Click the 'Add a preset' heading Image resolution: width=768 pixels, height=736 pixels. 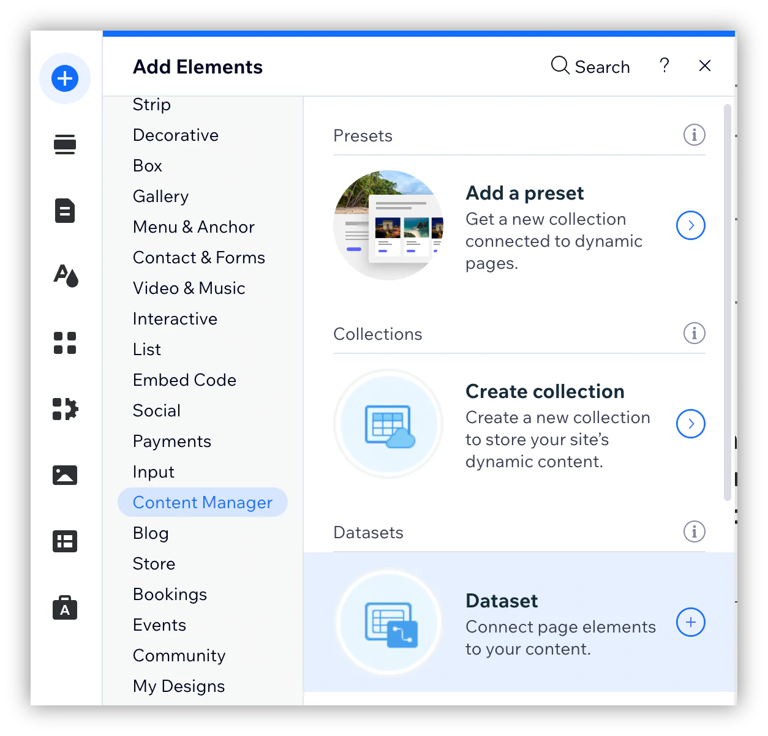(525, 193)
